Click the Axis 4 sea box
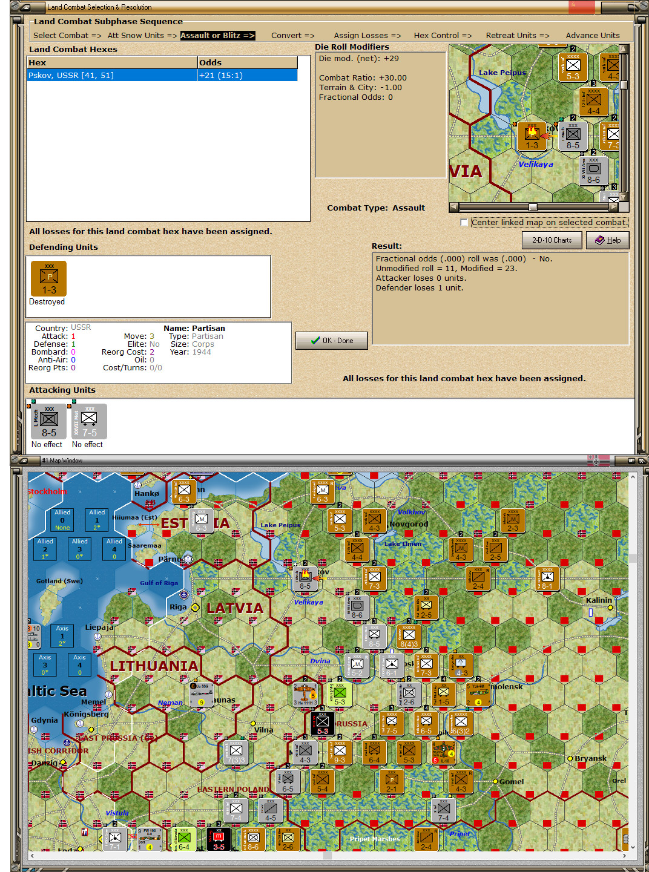Image resolution: width=649 pixels, height=872 pixels. [x=79, y=665]
